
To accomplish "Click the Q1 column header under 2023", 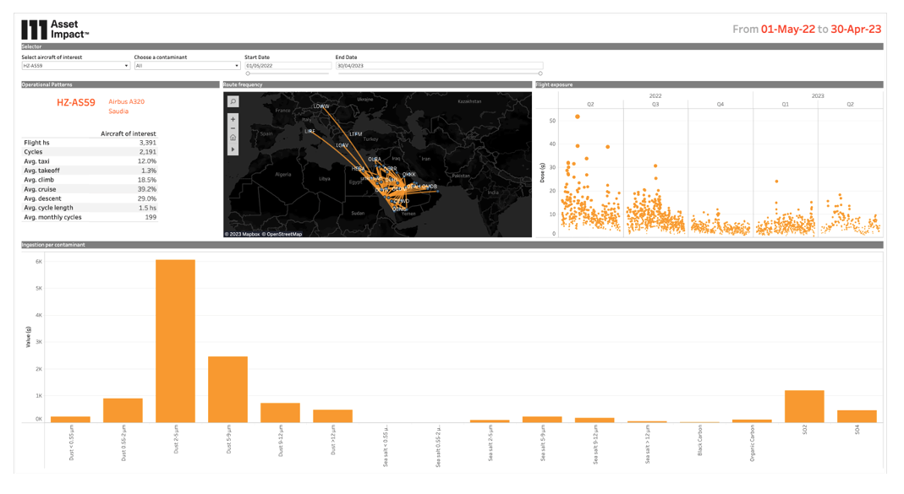I will point(786,105).
